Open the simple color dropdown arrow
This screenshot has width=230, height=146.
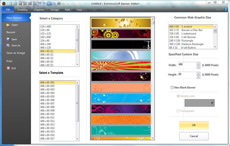pyautogui.click(x=212, y=103)
